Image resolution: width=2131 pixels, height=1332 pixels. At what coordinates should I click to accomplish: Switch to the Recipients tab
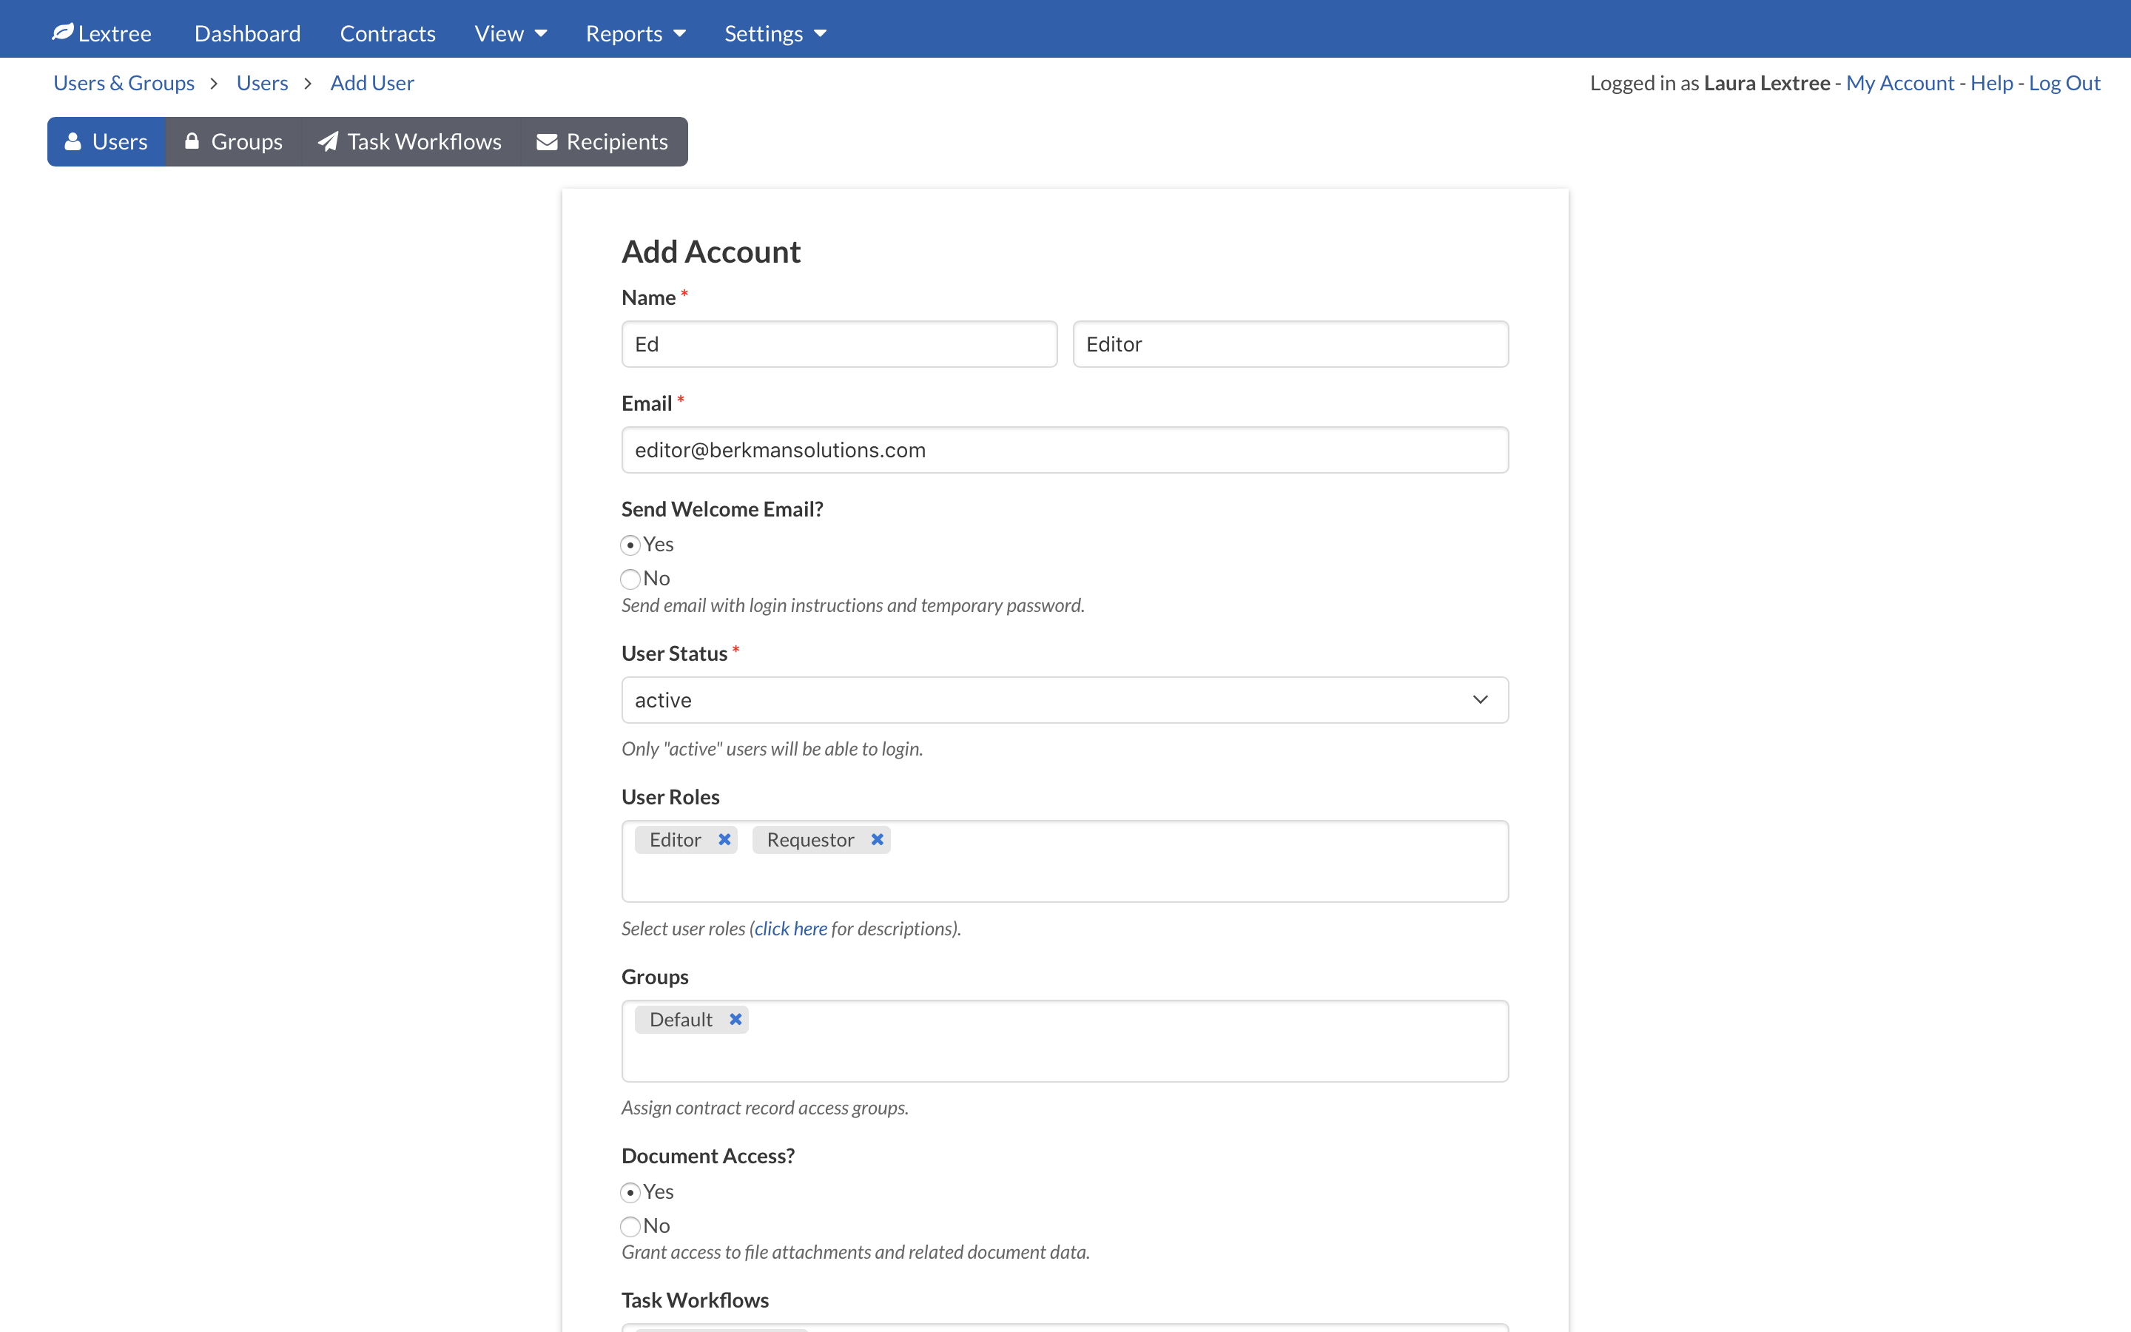pos(603,141)
